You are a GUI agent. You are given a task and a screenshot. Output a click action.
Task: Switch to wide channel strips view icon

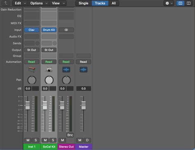click(x=188, y=3)
